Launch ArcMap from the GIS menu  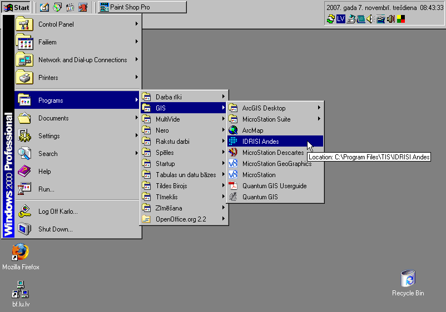pyautogui.click(x=275, y=130)
